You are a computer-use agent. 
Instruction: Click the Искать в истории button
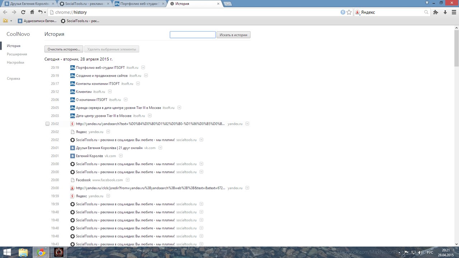pos(233,35)
